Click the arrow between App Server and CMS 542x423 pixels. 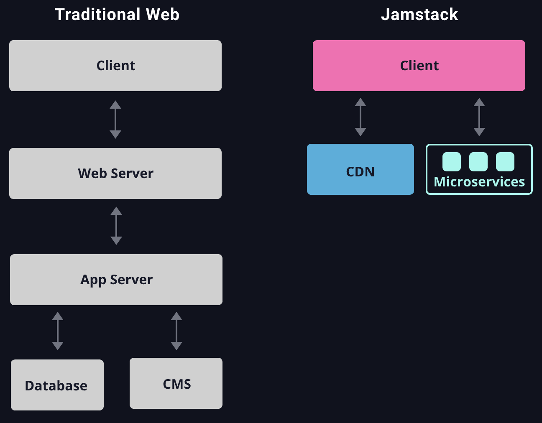pyautogui.click(x=176, y=331)
